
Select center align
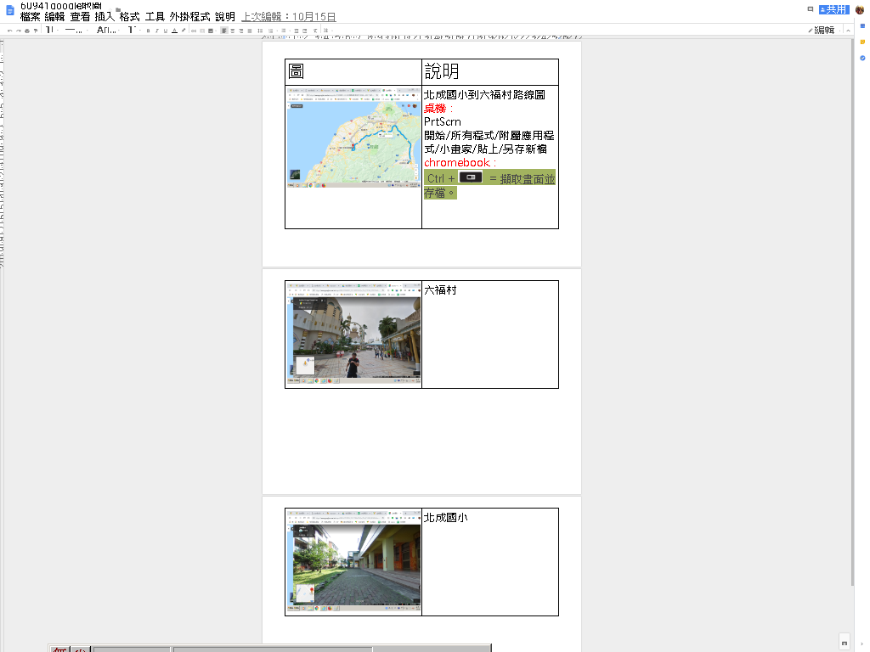click(x=233, y=31)
